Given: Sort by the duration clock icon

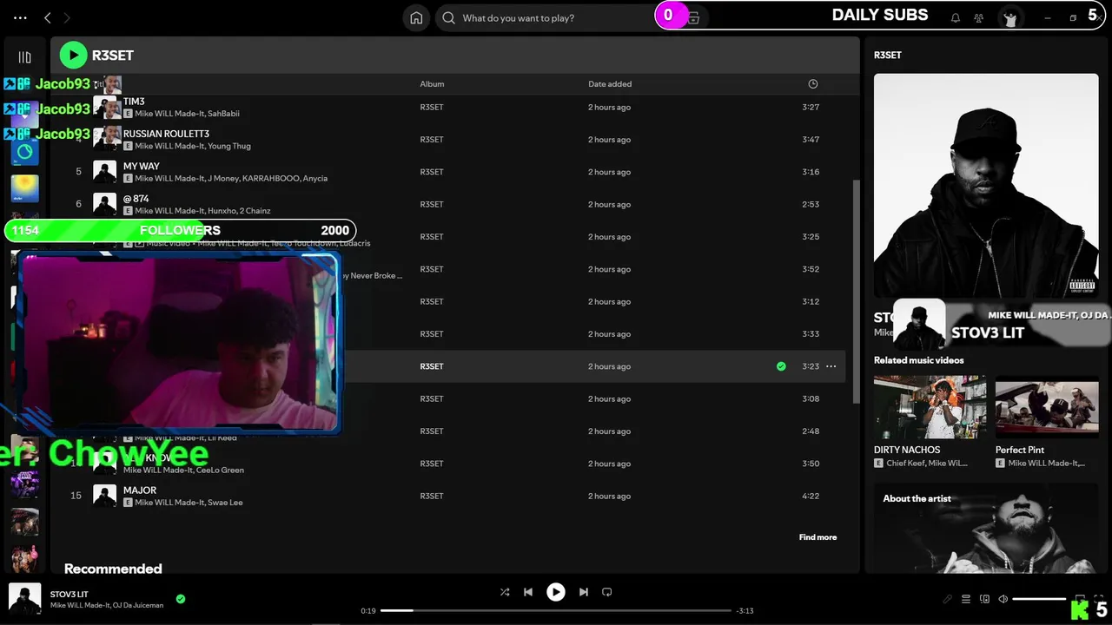Looking at the screenshot, I should [813, 84].
